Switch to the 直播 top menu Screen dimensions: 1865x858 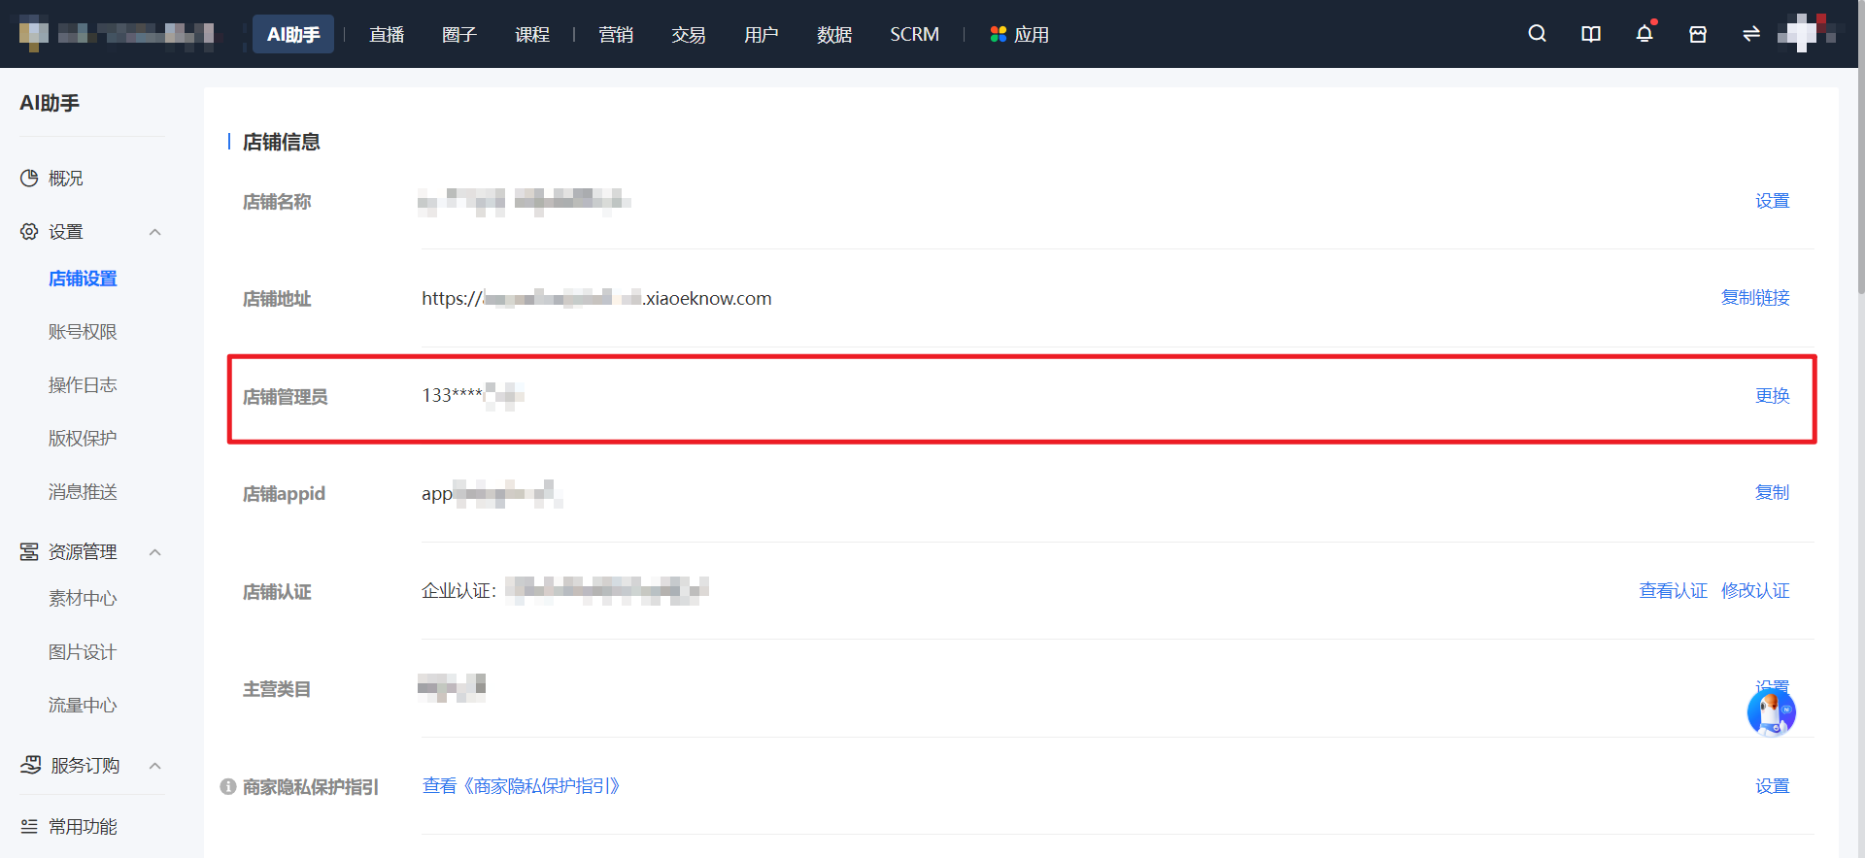point(387,34)
